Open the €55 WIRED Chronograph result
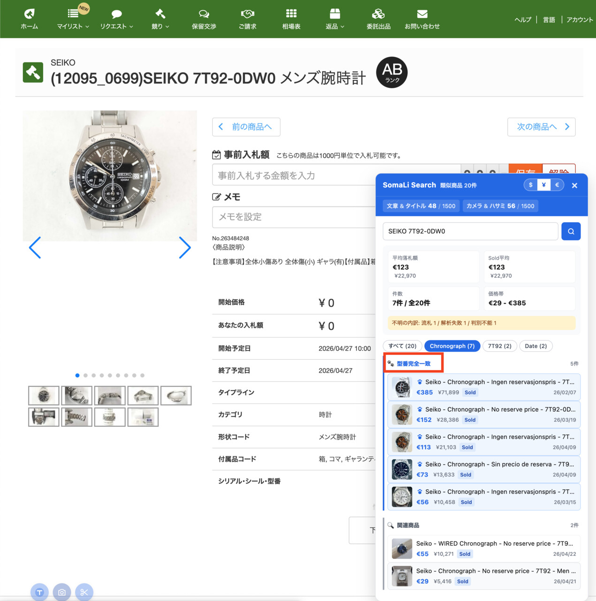Screen dimensions: 596x601 [484, 548]
